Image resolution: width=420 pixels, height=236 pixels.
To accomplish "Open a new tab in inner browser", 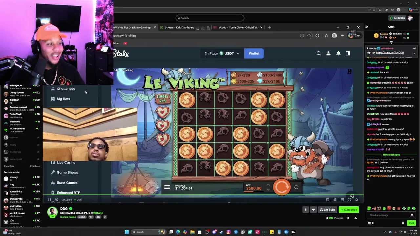I will [269, 27].
